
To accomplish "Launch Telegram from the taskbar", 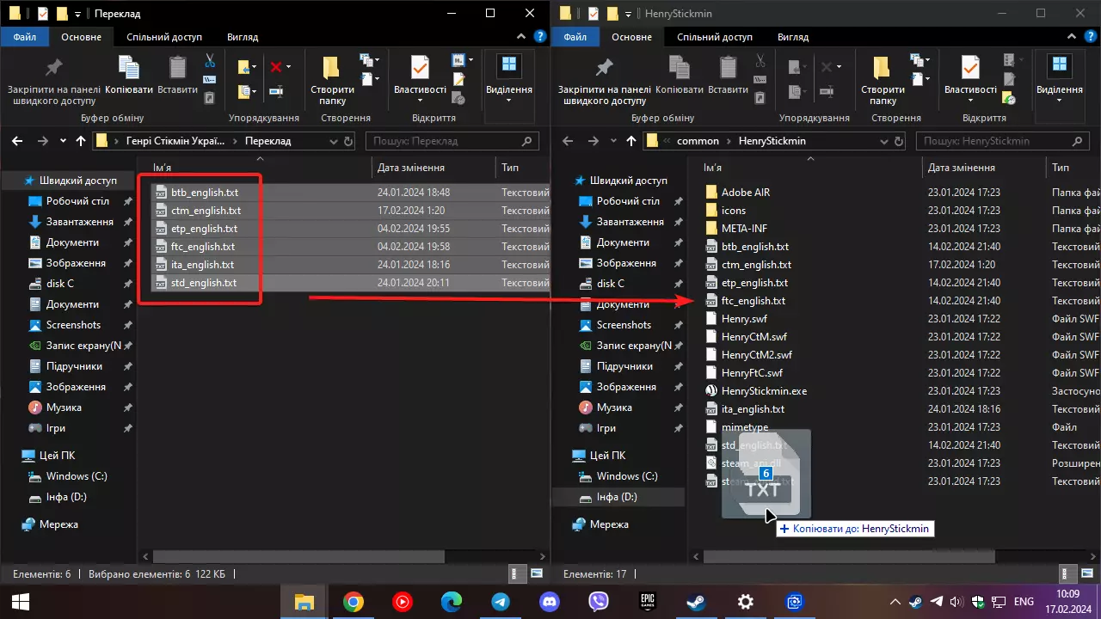I will (x=501, y=602).
